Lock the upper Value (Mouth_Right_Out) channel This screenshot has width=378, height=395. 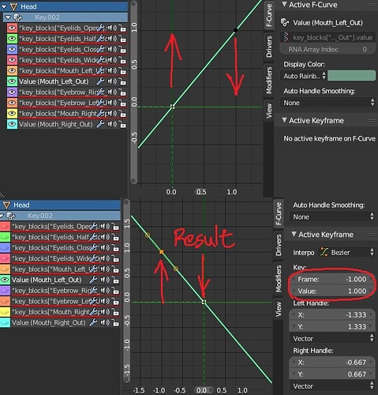click(122, 125)
